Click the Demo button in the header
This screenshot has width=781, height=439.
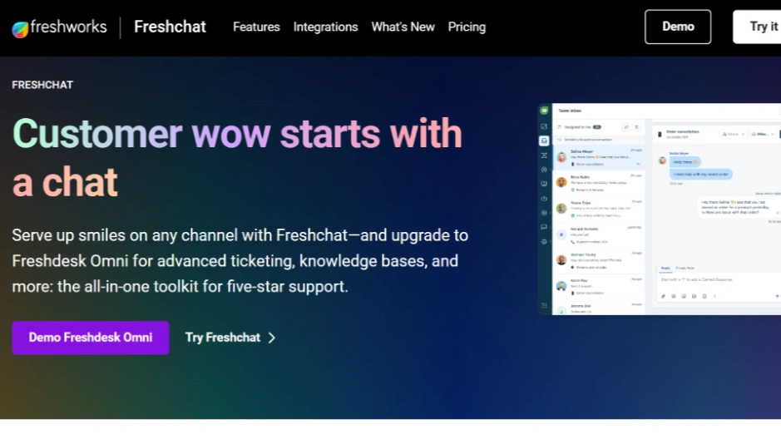point(678,27)
